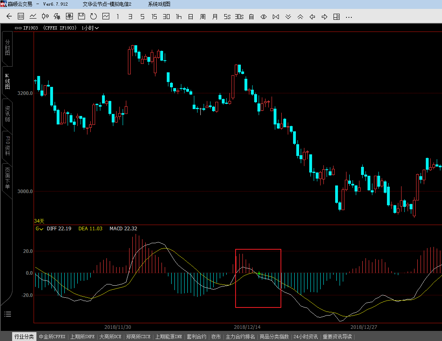Click the save (floppy disk) toolbar icon
The width and height of the screenshot is (442, 341).
click(81, 17)
